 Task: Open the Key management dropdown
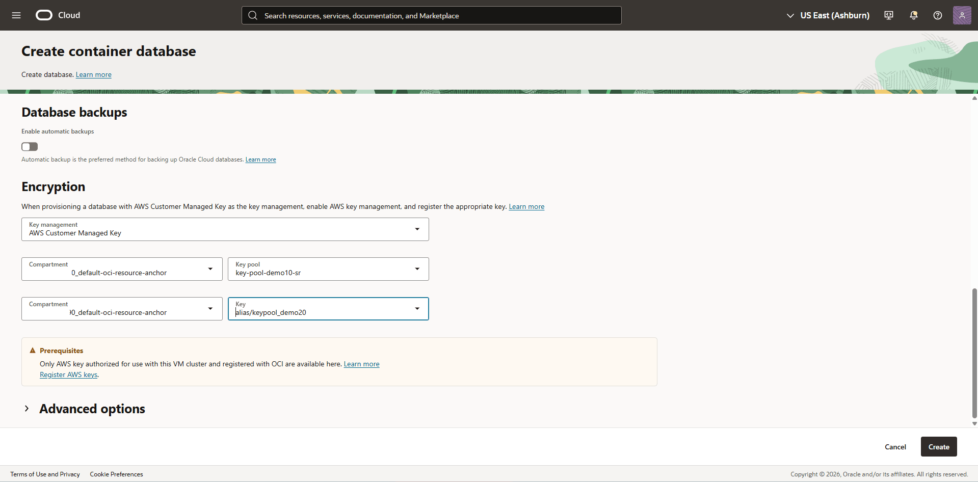225,229
